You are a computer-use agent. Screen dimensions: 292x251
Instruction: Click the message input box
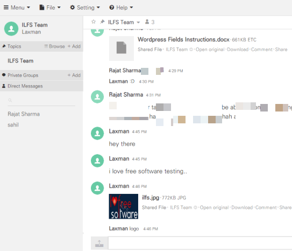point(200,243)
